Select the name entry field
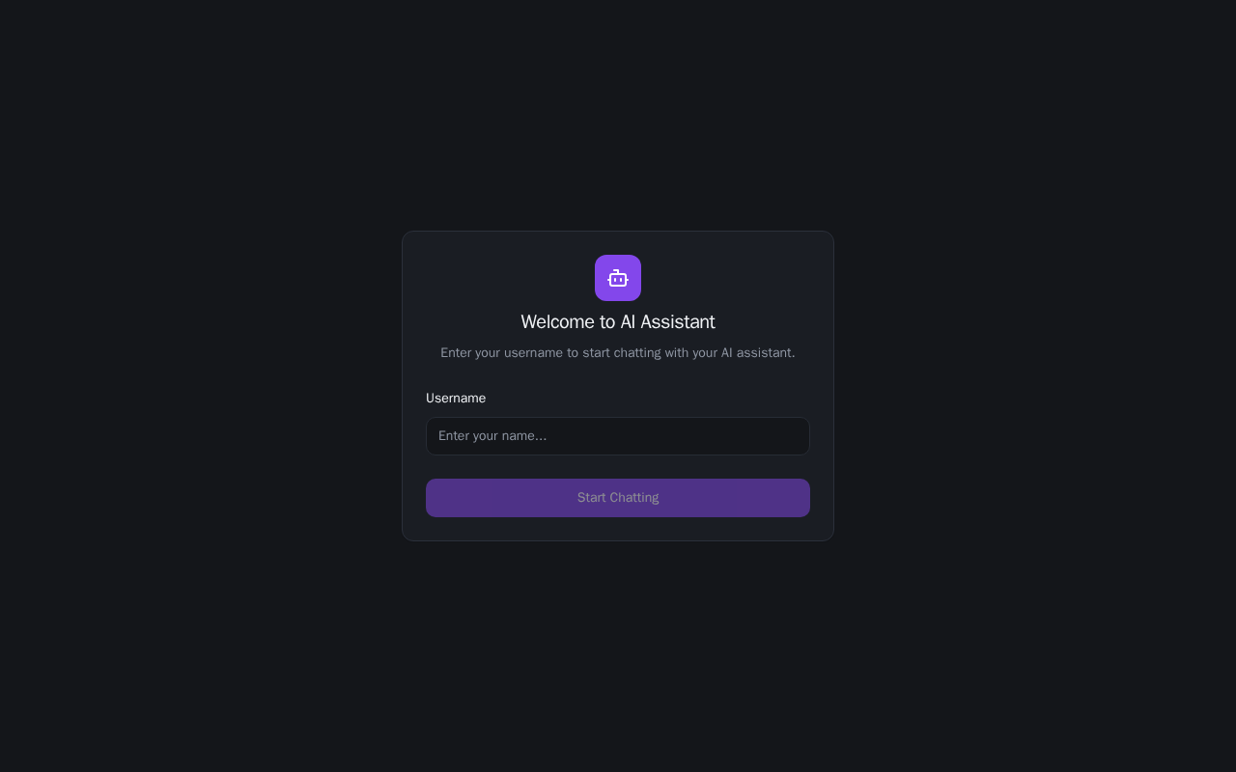Image resolution: width=1236 pixels, height=772 pixels. pyautogui.click(x=618, y=436)
